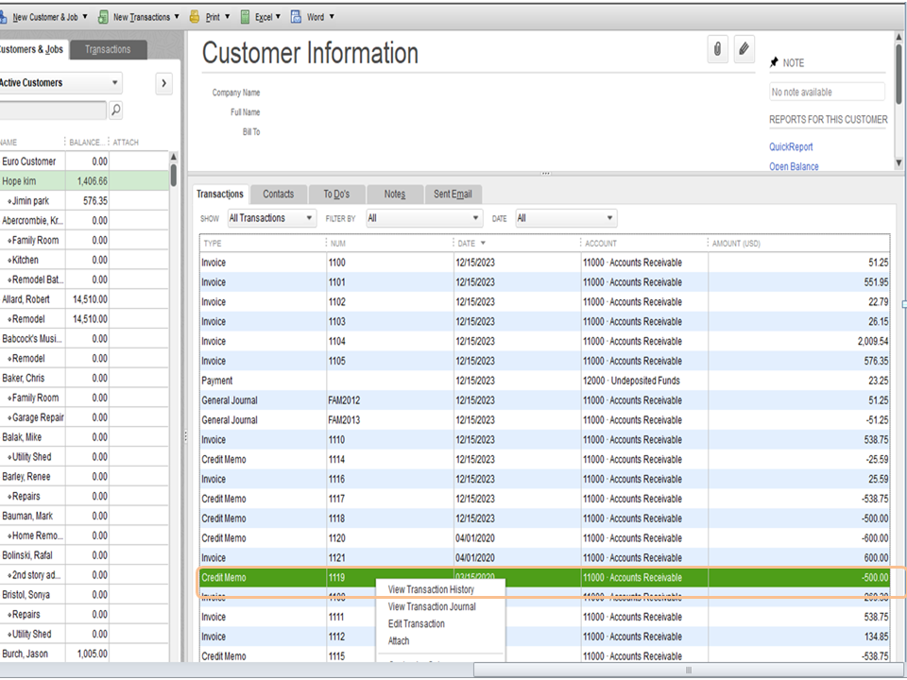The image size is (907, 680).
Task: Open the Open Balance report link
Action: click(x=794, y=167)
